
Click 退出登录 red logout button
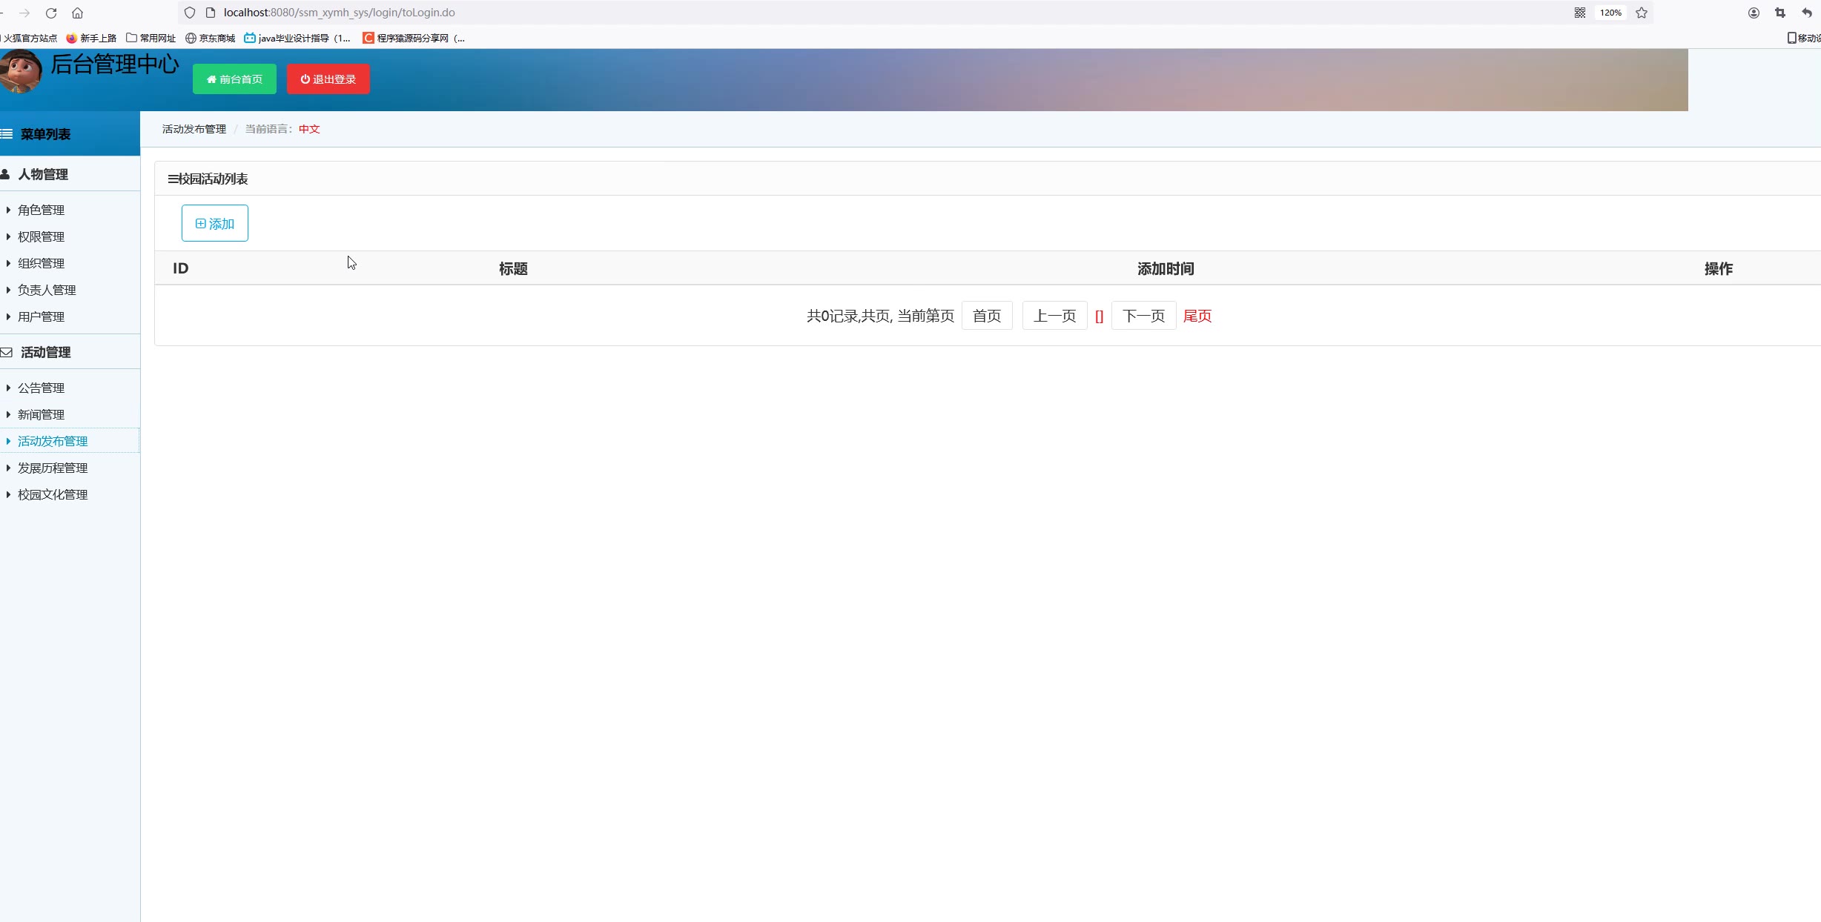(328, 79)
